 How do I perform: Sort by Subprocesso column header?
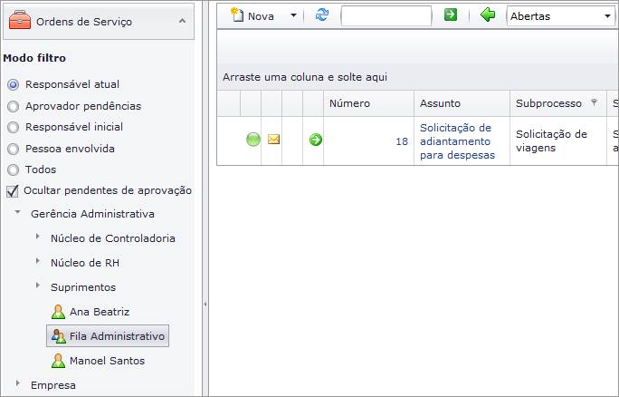click(548, 103)
